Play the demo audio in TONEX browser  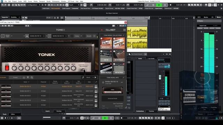[x=95, y=77]
